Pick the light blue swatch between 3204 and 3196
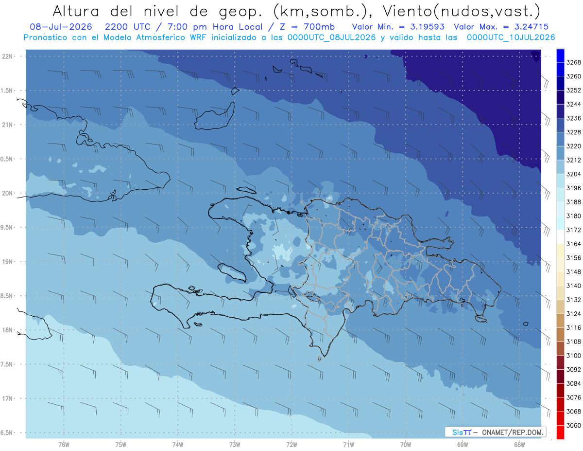 [x=560, y=181]
